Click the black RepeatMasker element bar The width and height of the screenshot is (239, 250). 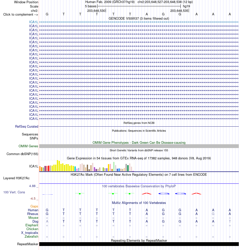point(139,244)
